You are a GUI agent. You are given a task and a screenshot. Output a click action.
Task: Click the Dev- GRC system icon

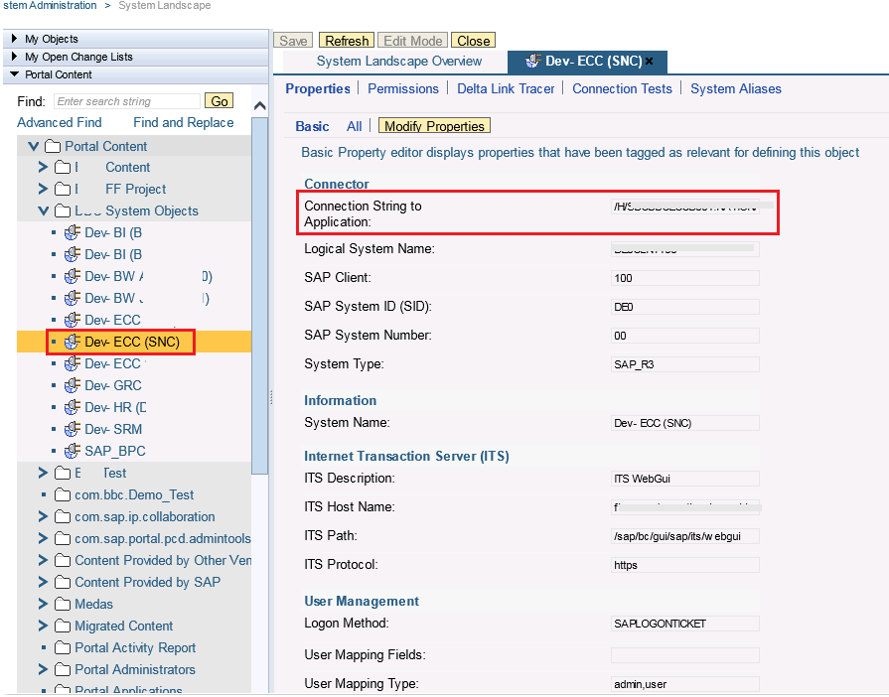[x=72, y=385]
